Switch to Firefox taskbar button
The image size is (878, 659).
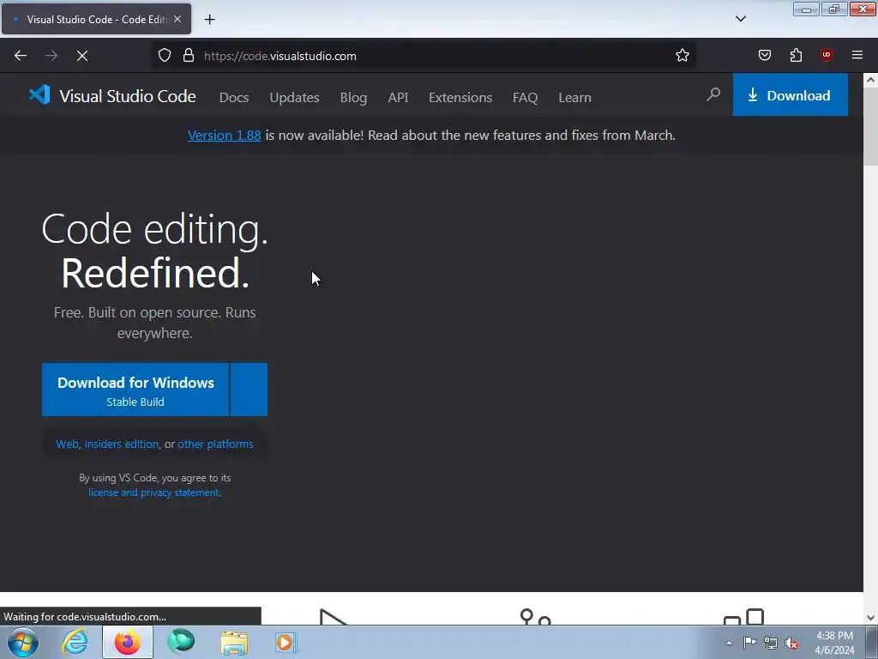128,642
